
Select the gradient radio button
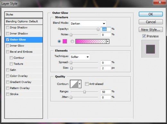[x=72, y=41]
